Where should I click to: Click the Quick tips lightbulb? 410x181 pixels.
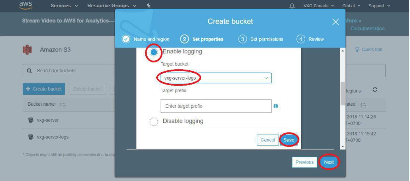(x=358, y=50)
